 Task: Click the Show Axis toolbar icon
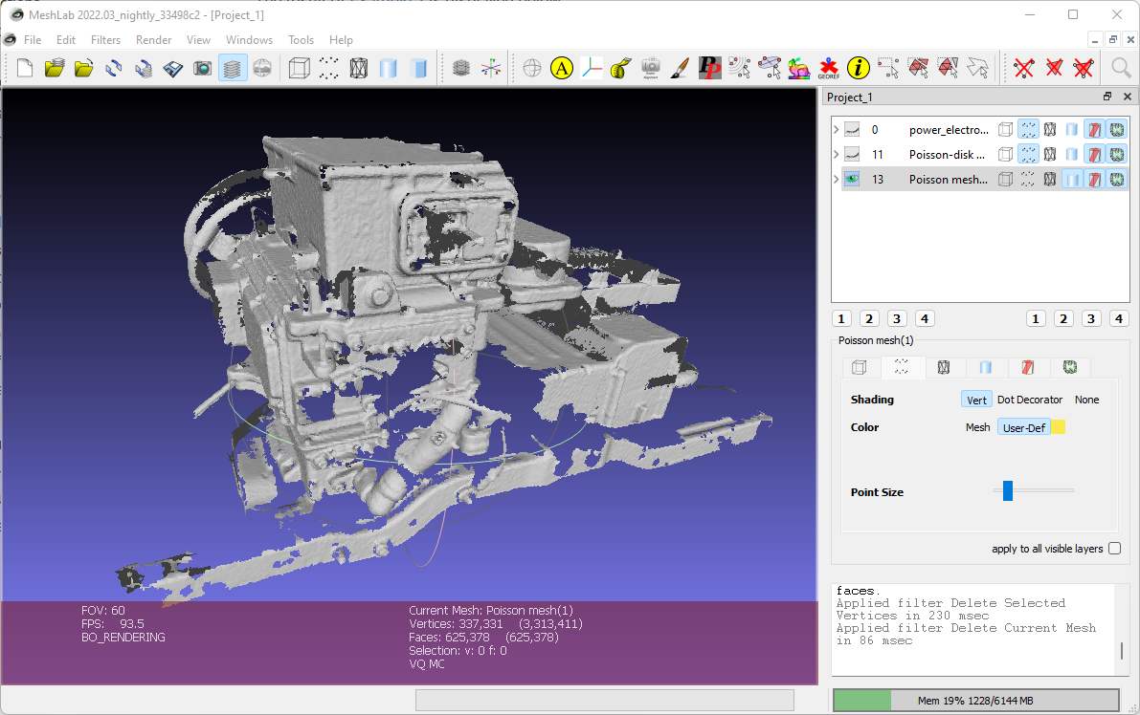(491, 68)
